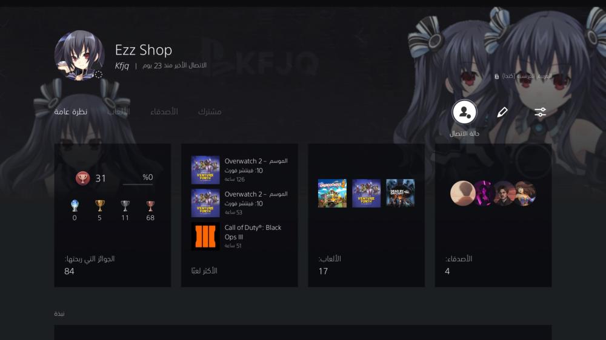Image resolution: width=606 pixels, height=340 pixels.
Task: Select the bronze trophy icon
Action: click(x=150, y=206)
